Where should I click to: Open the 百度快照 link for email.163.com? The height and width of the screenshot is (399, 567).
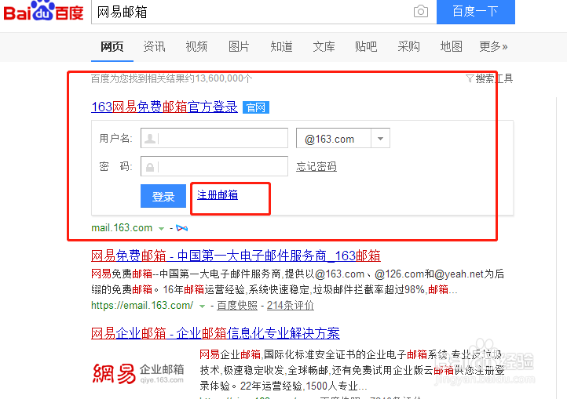point(237,306)
